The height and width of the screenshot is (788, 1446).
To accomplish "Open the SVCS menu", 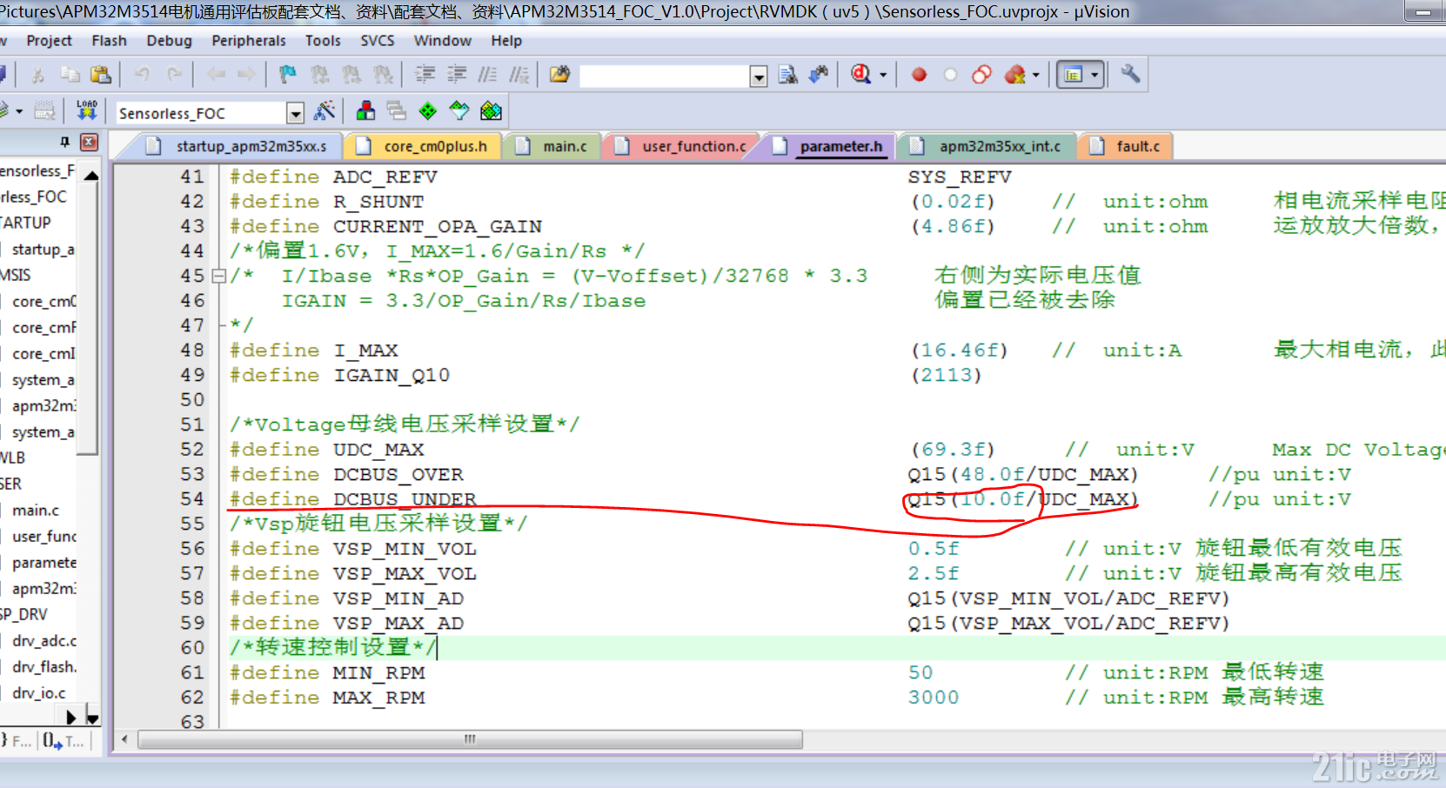I will click(377, 41).
